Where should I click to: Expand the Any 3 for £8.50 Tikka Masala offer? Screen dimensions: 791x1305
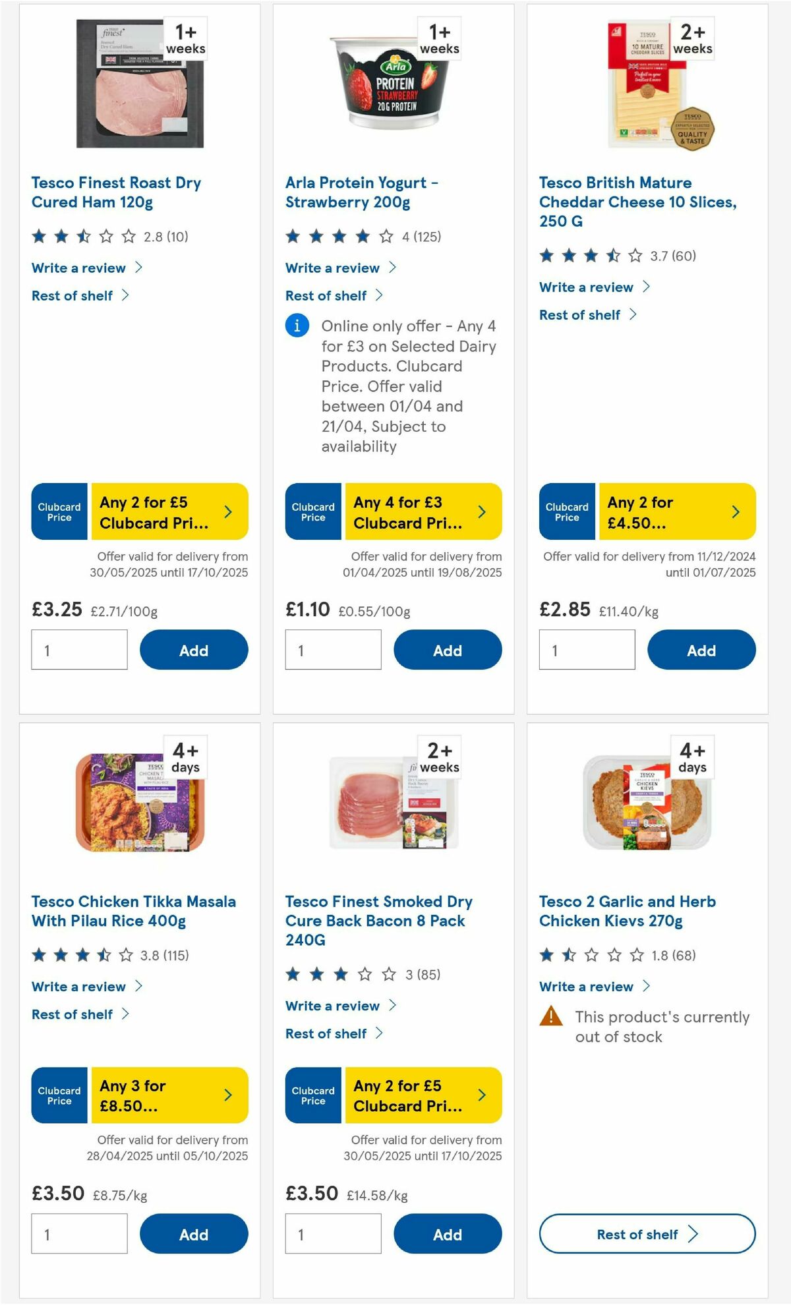[x=227, y=1095]
